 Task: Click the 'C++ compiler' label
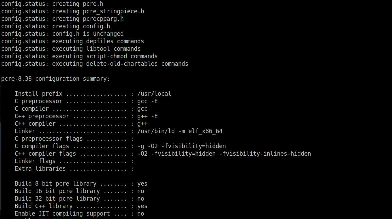[35, 124]
